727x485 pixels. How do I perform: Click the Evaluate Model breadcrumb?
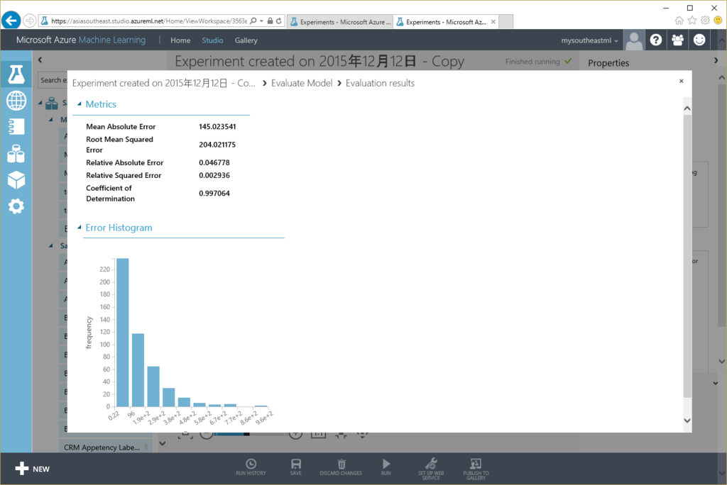[x=302, y=83]
